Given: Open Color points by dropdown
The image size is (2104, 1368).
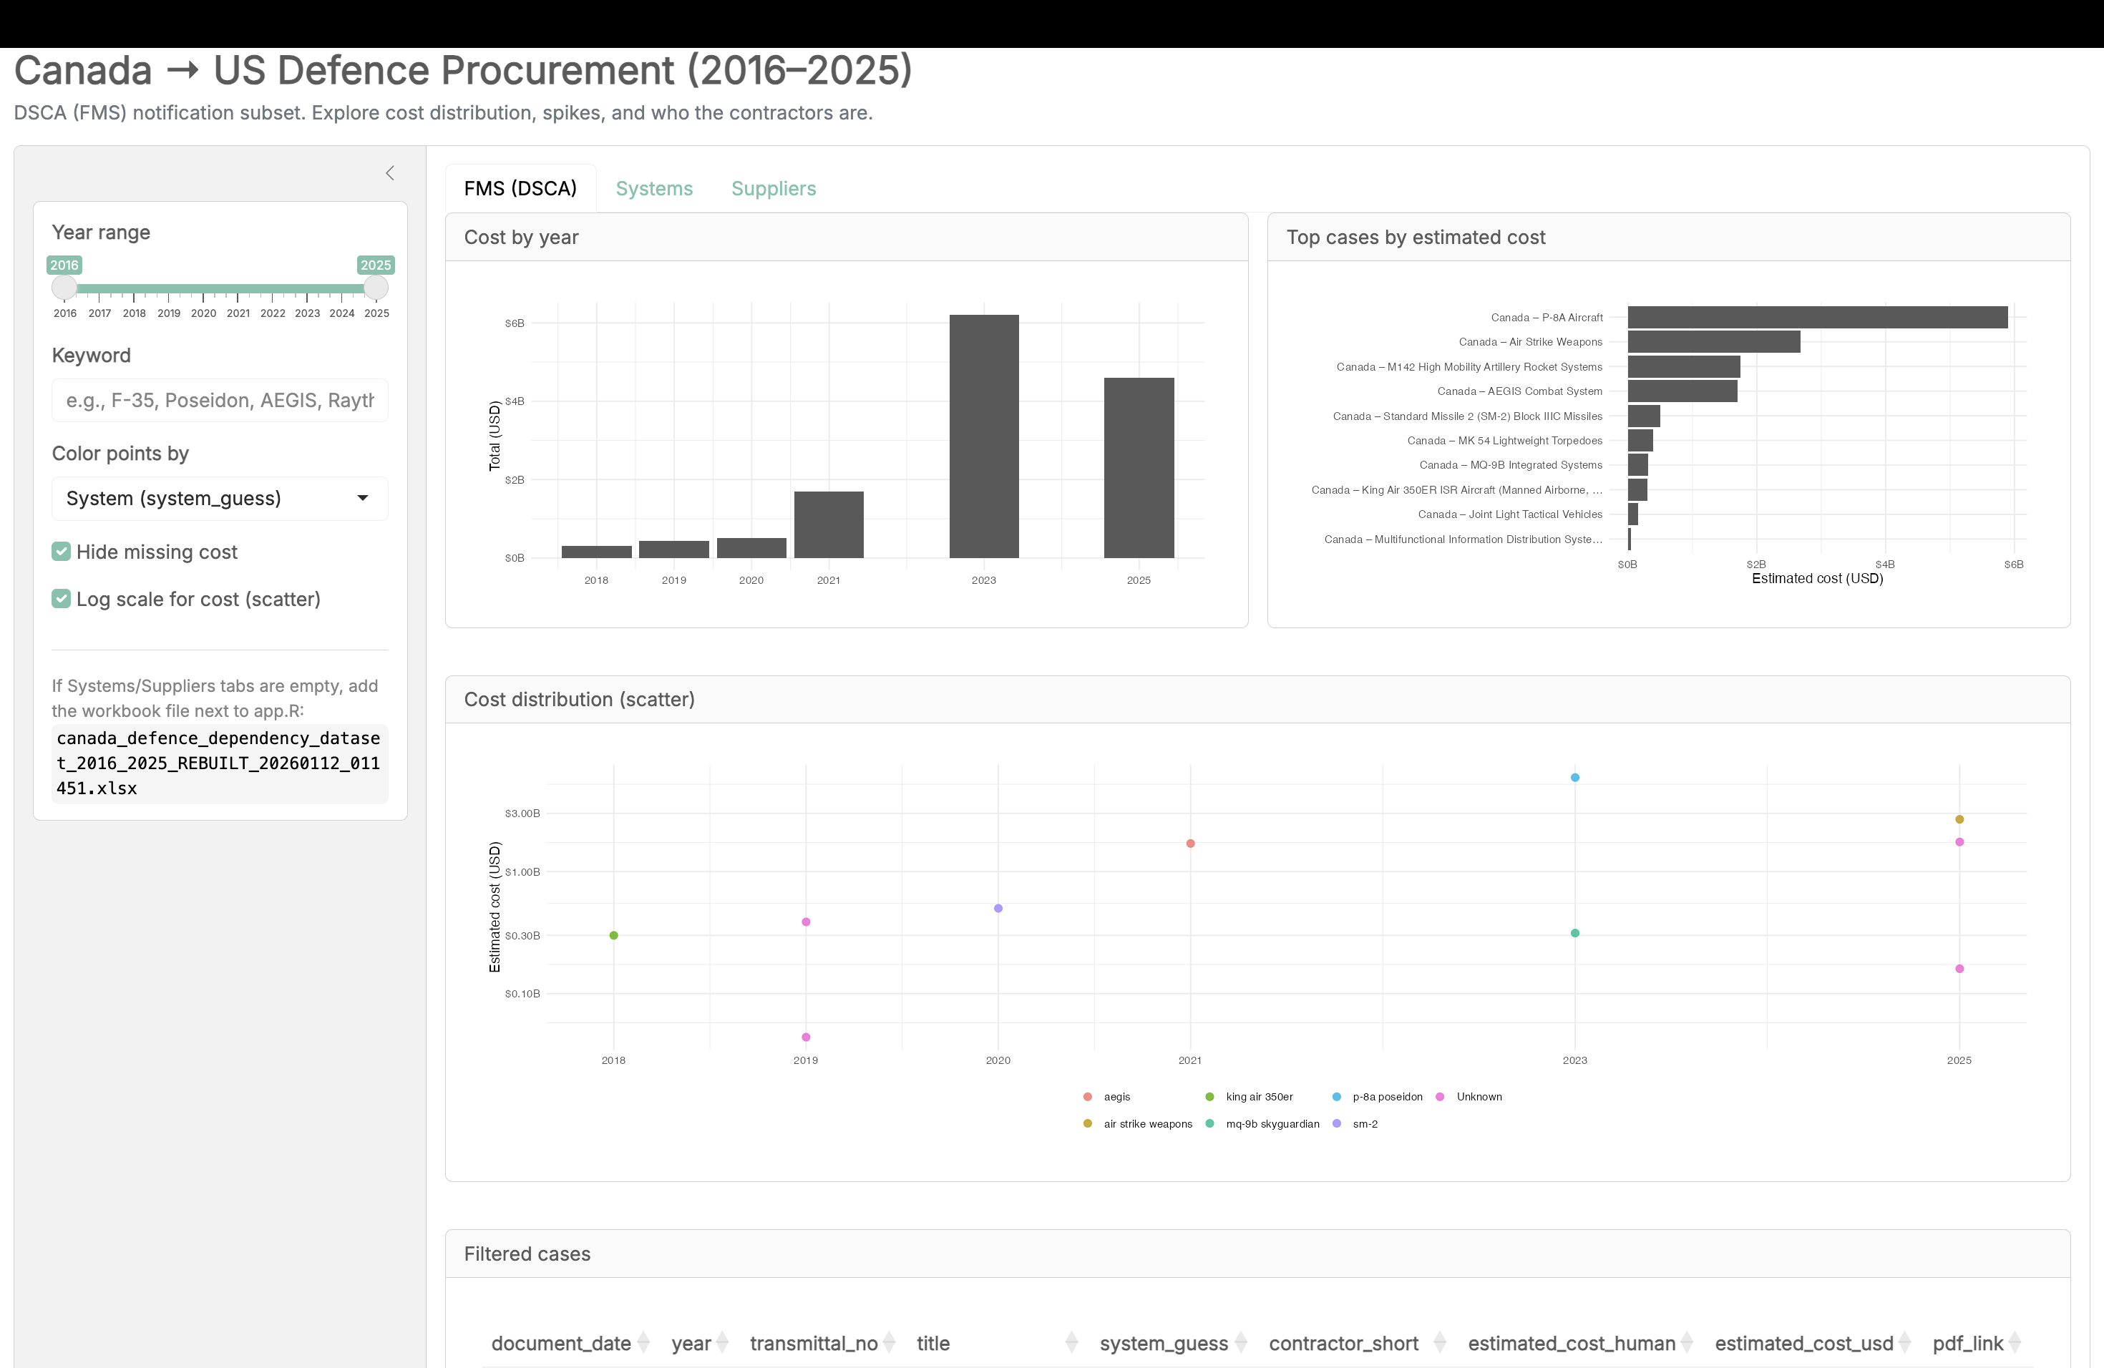Looking at the screenshot, I should tap(219, 499).
